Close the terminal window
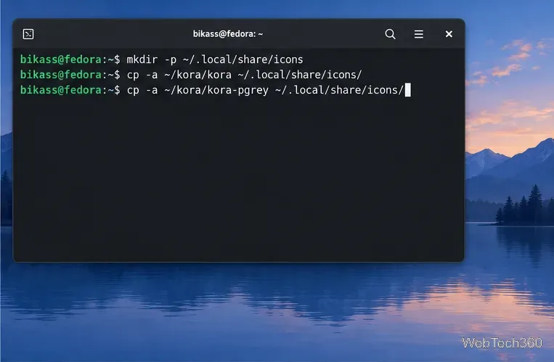 (449, 34)
